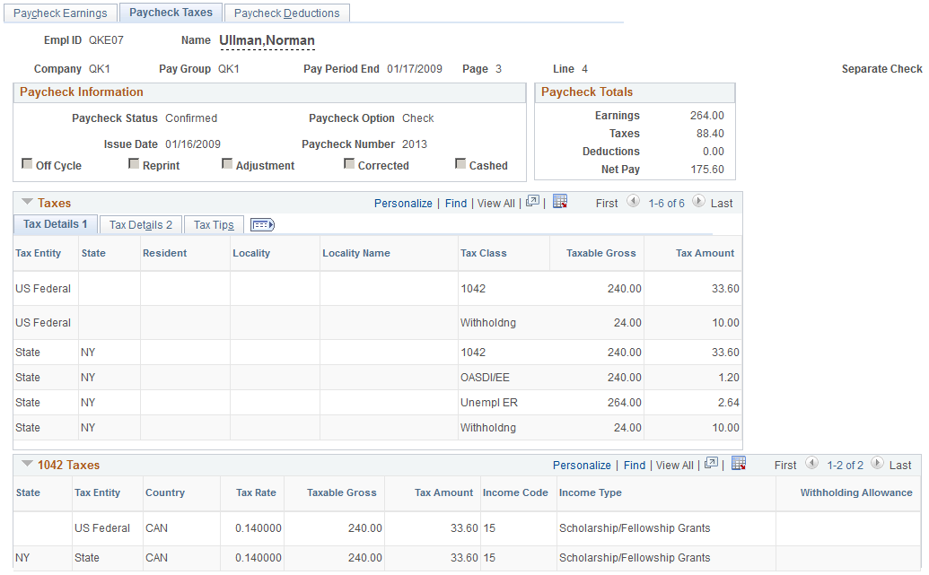Toggle the Adjustment checkbox
The width and height of the screenshot is (929, 575).
227,163
